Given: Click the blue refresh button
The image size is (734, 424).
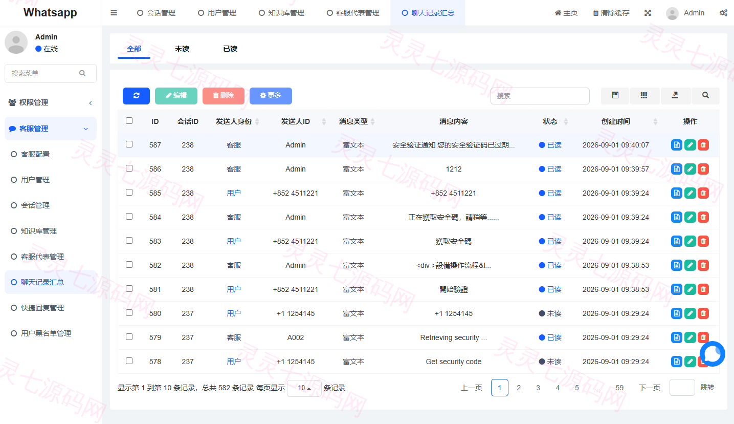Looking at the screenshot, I should pos(136,96).
